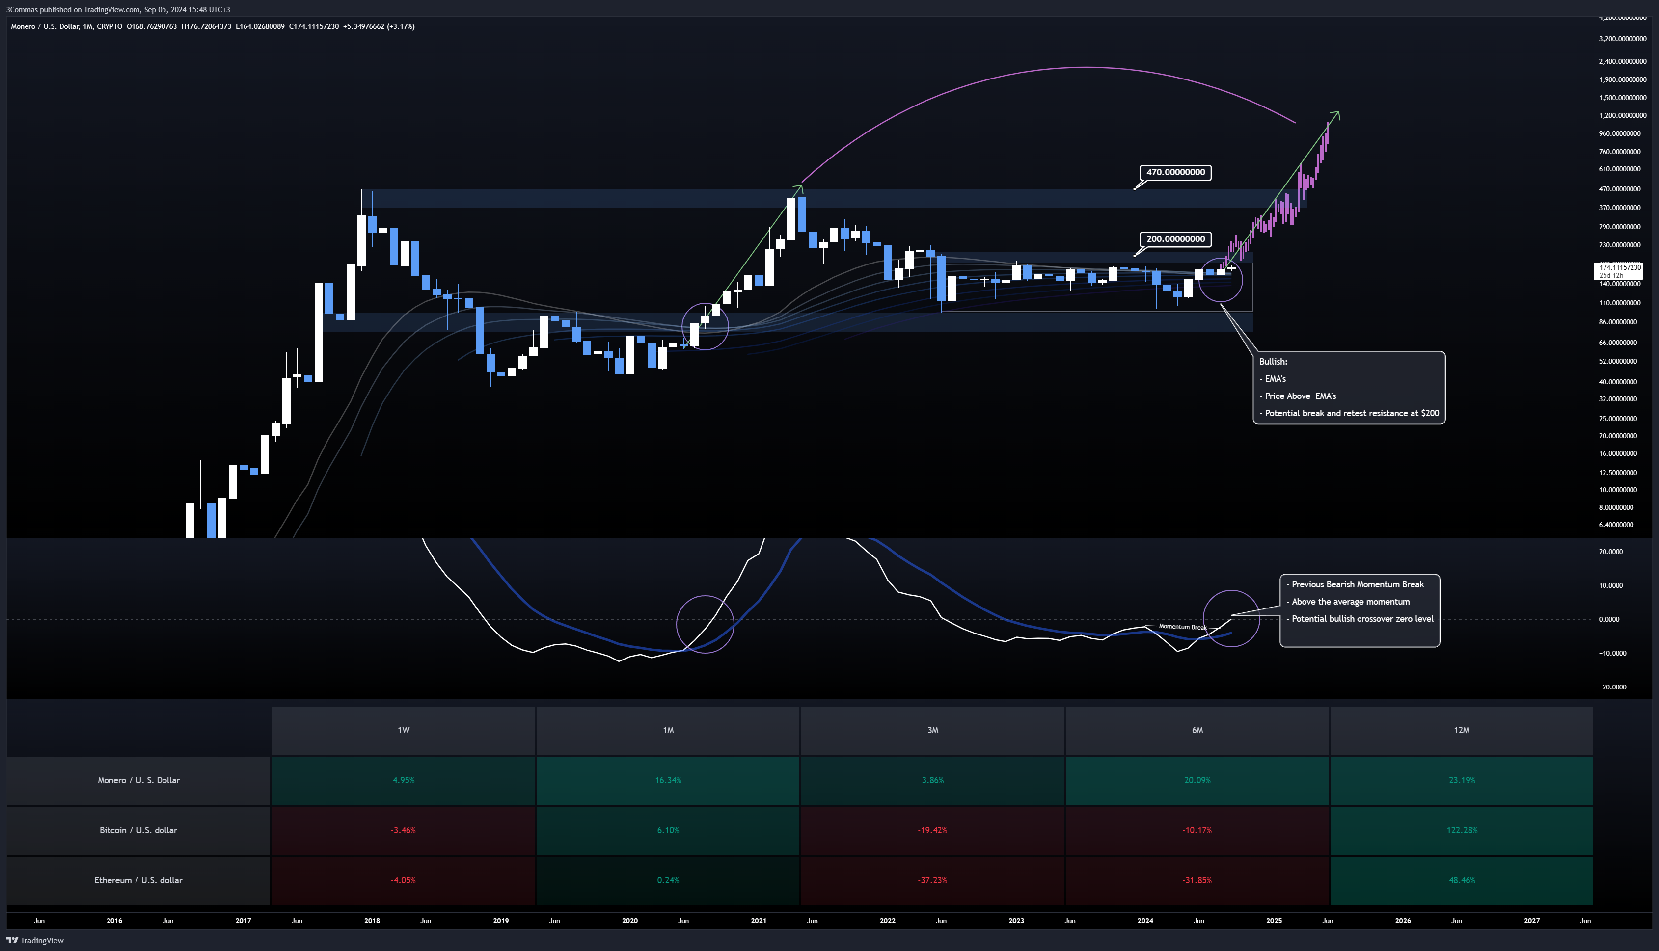Click the Monero 12M value 23.19%
The width and height of the screenshot is (1659, 951).
(1462, 781)
